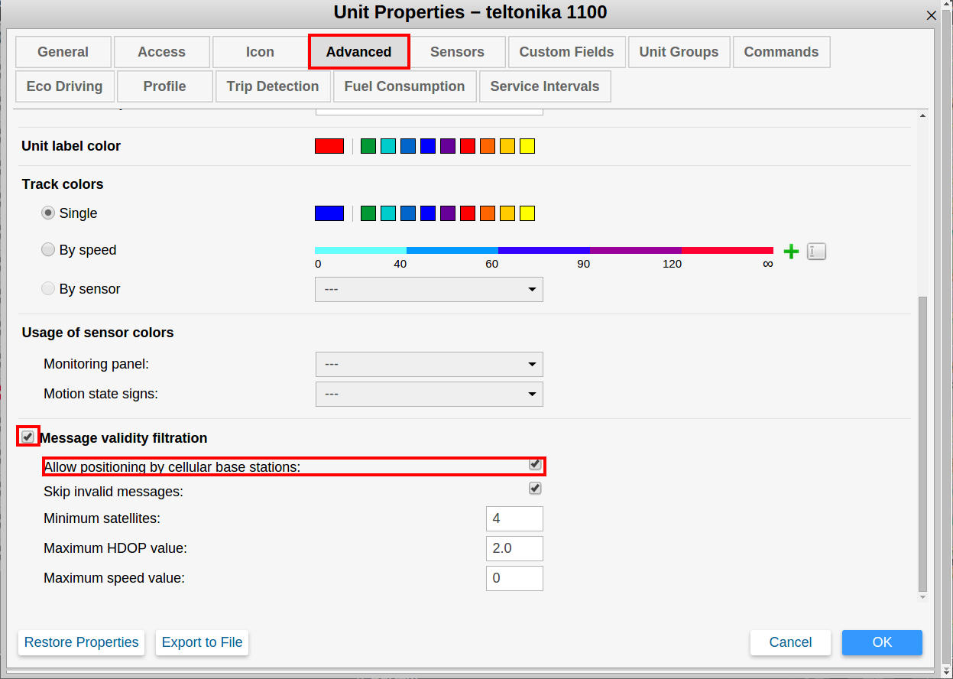The width and height of the screenshot is (953, 679).
Task: Click the Restore Properties button
Action: 82,642
